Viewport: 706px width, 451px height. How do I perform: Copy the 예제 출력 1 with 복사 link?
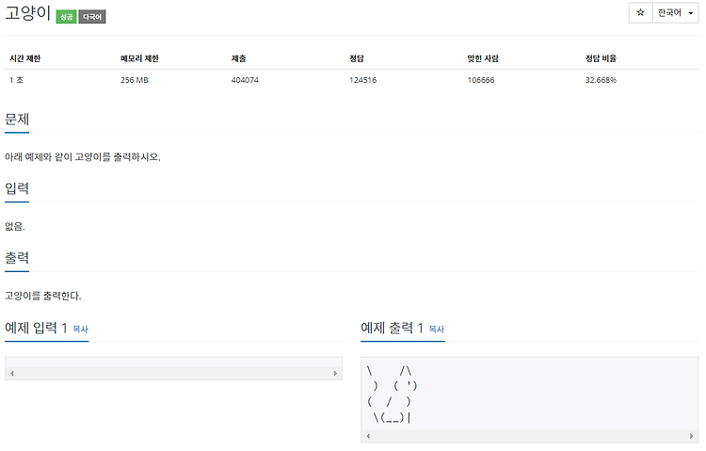pos(436,330)
